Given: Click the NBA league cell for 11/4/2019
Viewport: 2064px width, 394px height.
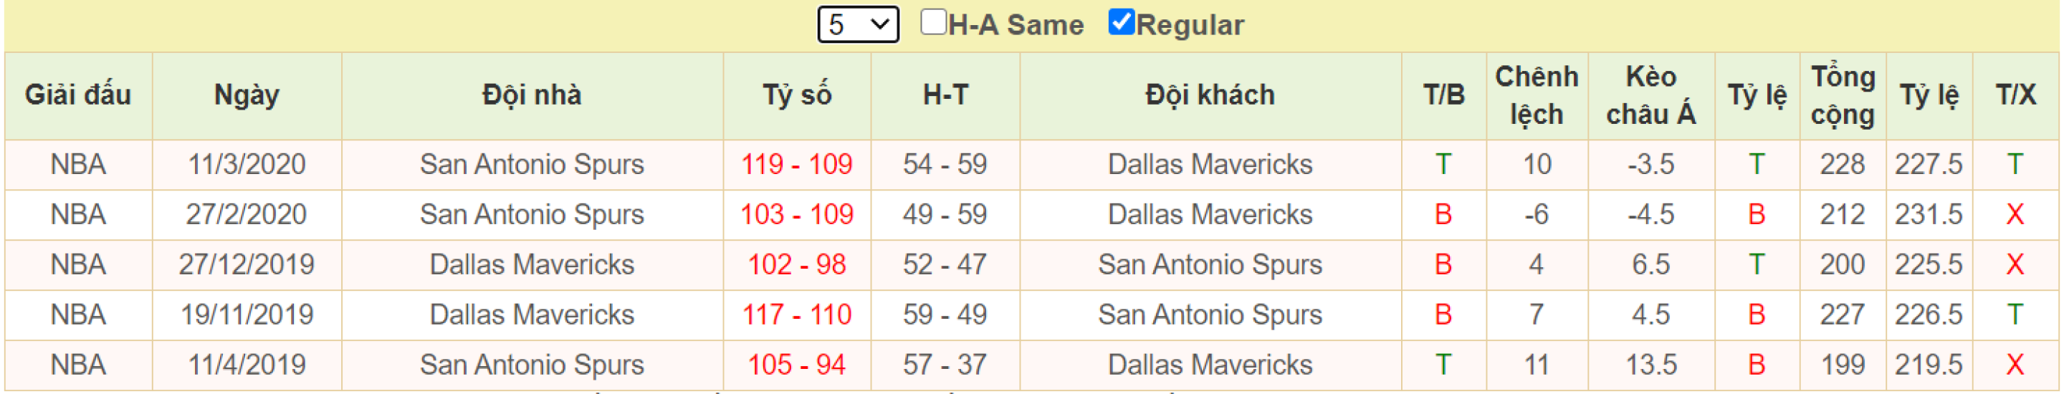Looking at the screenshot, I should click(x=79, y=365).
